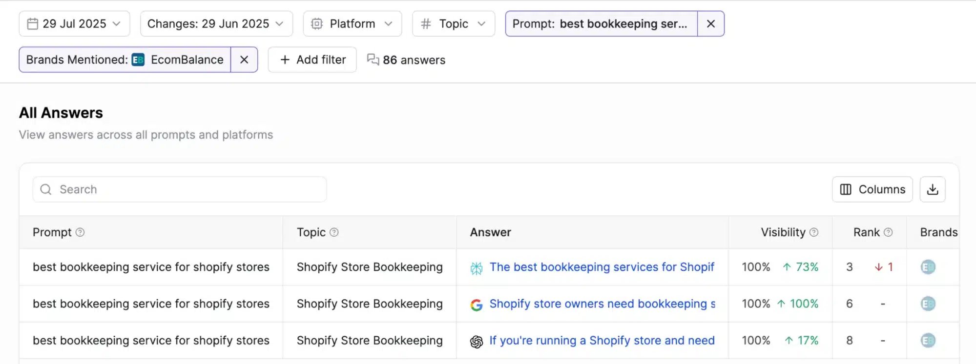Click the download export icon button
The image size is (976, 364).
point(933,189)
